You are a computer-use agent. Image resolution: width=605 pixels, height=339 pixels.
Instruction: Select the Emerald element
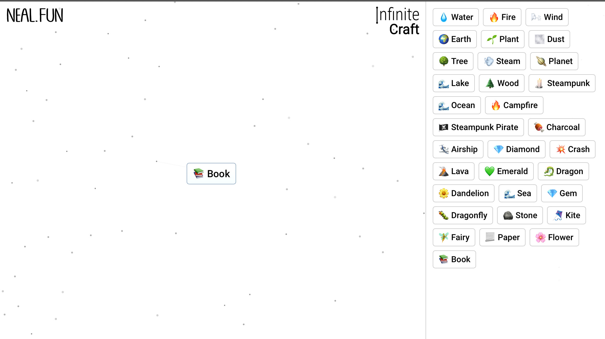pos(506,171)
